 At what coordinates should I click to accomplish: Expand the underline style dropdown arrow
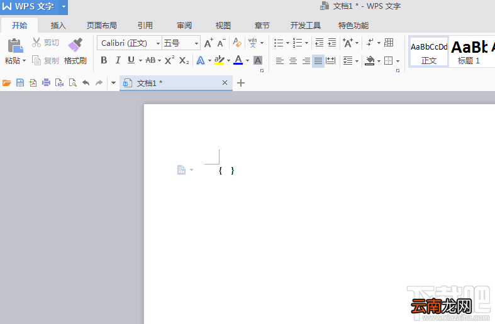(140, 60)
